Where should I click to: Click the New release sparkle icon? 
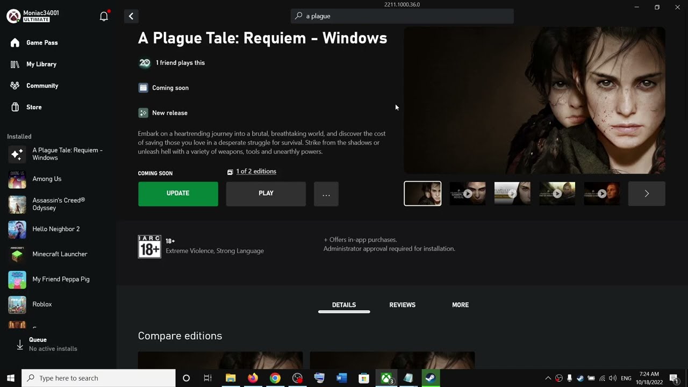click(143, 113)
